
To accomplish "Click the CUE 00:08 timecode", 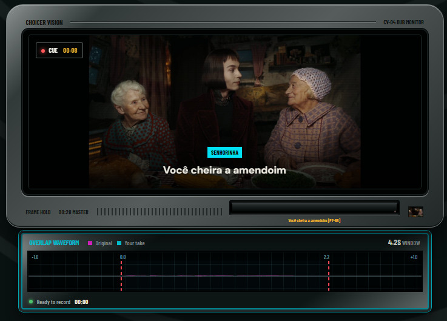I will [70, 50].
